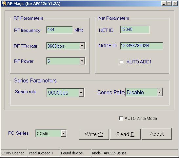Image resolution: width=179 pixels, height=158 pixels.
Task: Open the RF TRx rate dropdown
Action: click(x=82, y=46)
